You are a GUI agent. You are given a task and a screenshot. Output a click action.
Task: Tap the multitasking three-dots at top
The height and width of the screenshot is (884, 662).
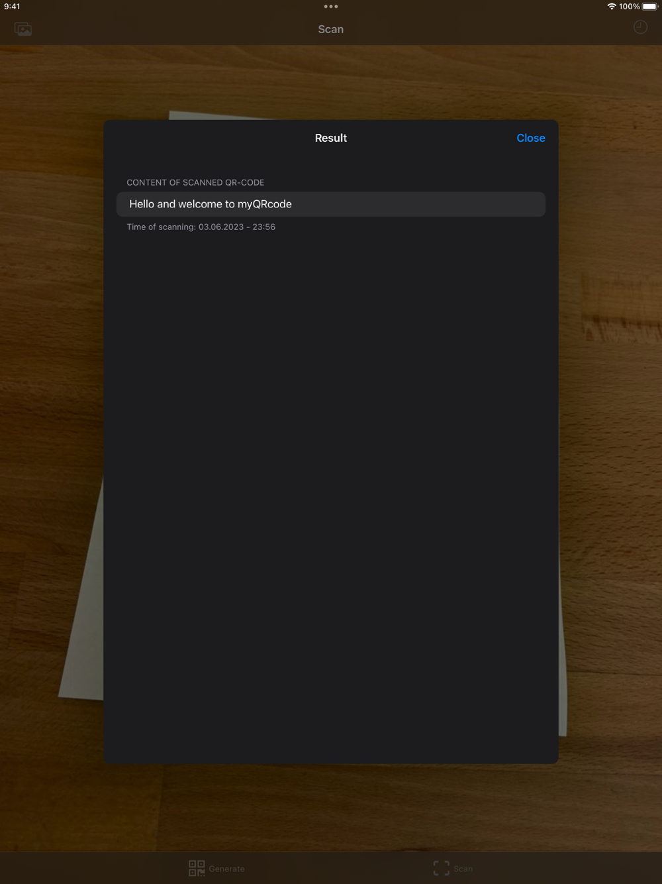tap(331, 7)
